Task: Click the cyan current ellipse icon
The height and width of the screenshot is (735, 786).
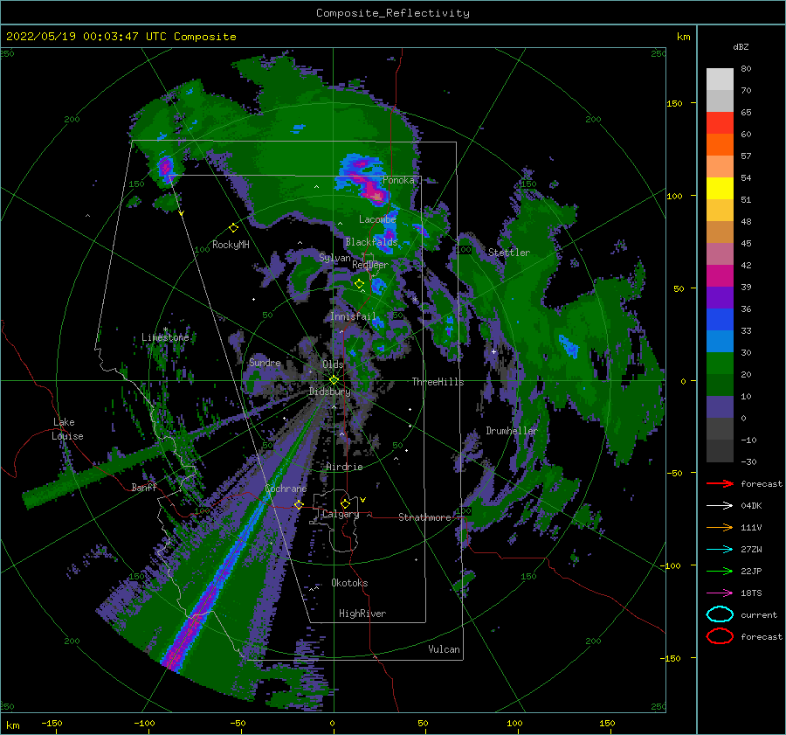Action: [x=720, y=614]
